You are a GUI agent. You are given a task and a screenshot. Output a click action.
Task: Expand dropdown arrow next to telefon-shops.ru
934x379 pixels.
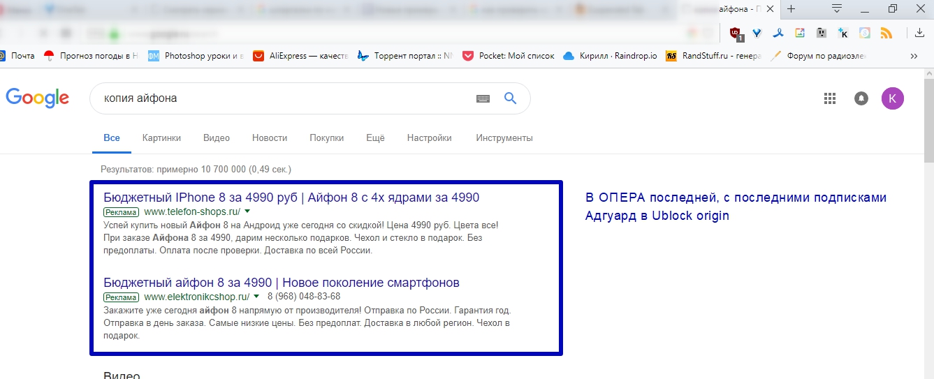coord(247,211)
